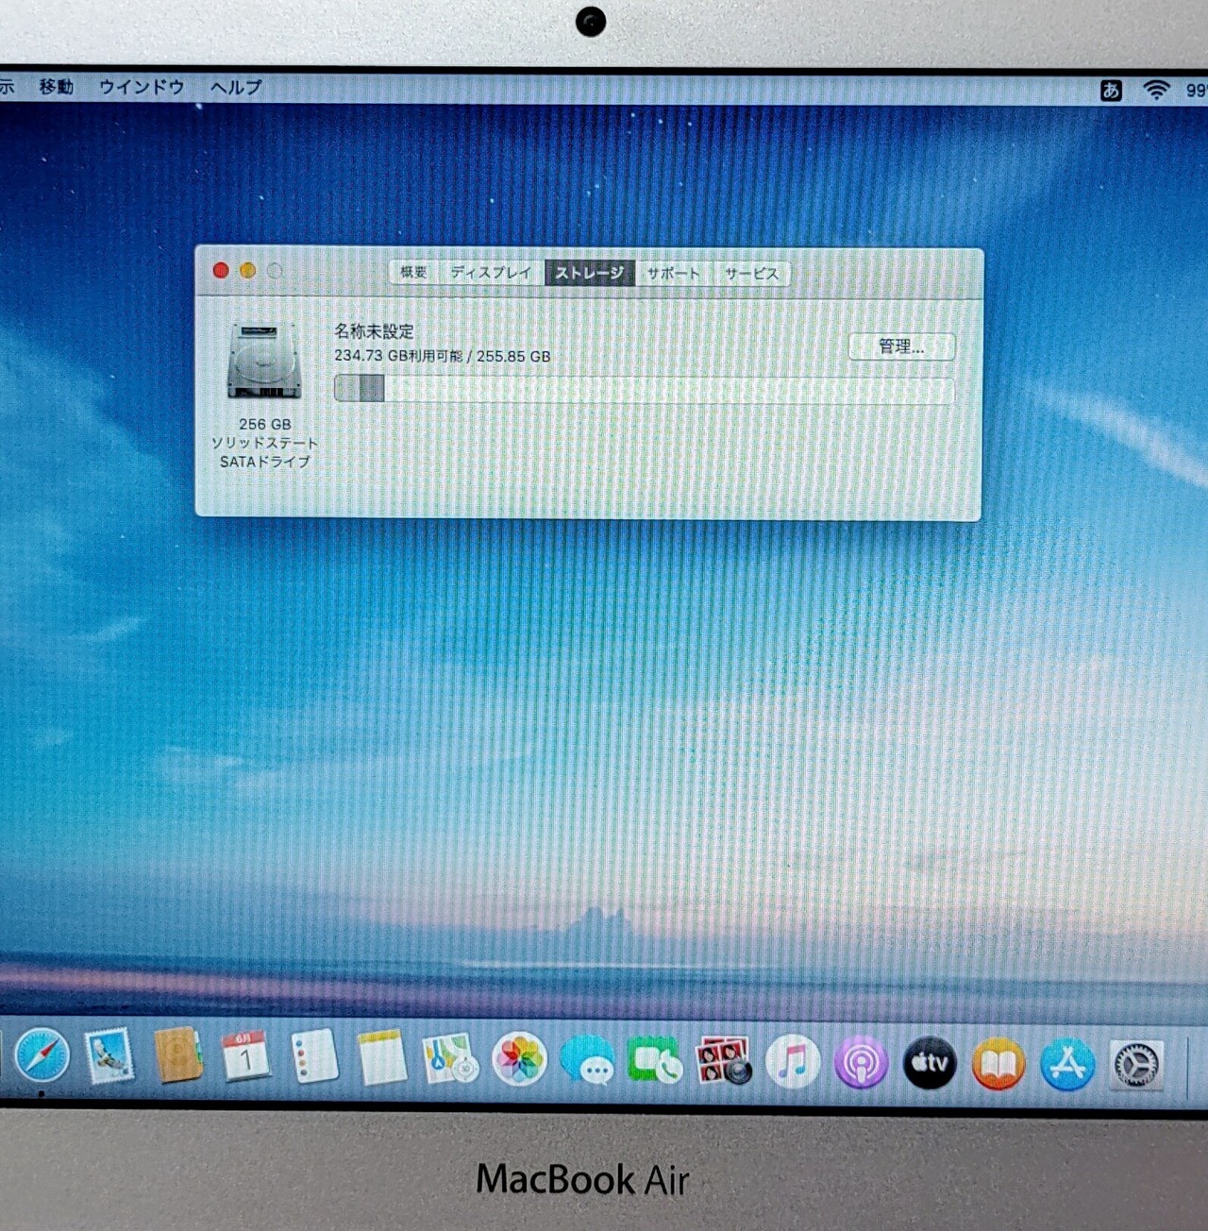1208x1231 pixels.
Task: Open System Preferences gear icon
Action: 1136,1065
